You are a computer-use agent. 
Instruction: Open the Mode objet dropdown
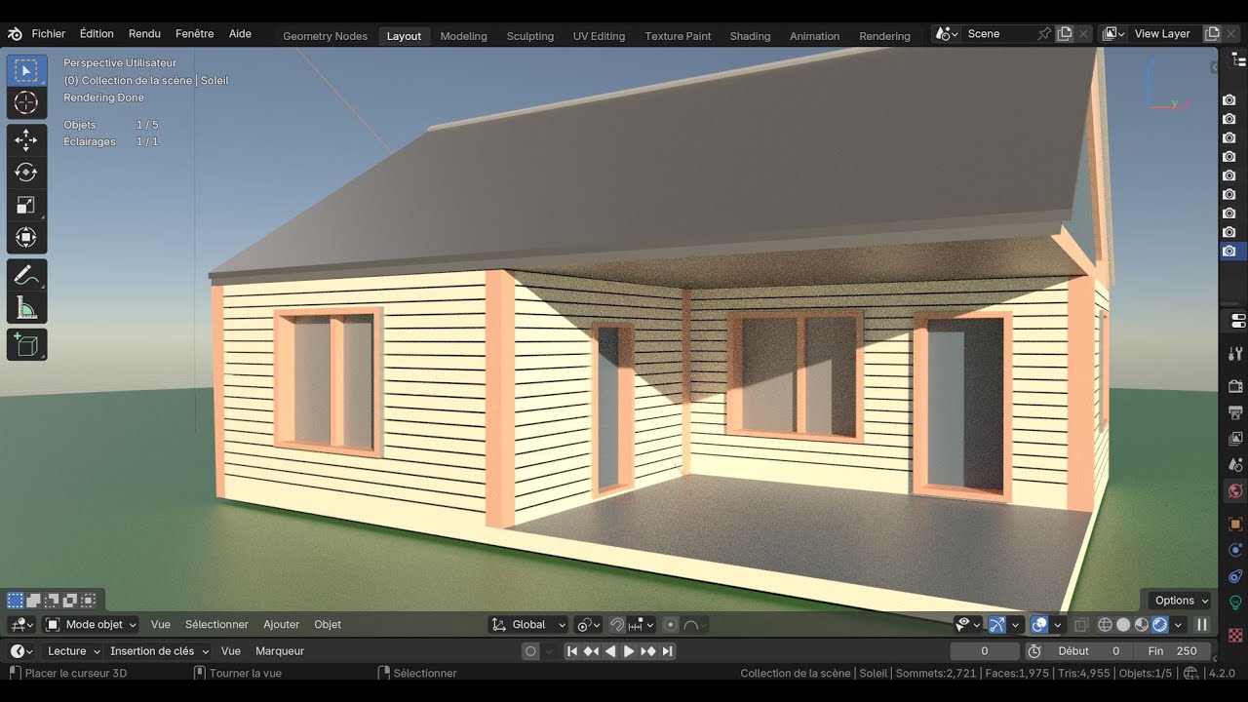tap(92, 625)
